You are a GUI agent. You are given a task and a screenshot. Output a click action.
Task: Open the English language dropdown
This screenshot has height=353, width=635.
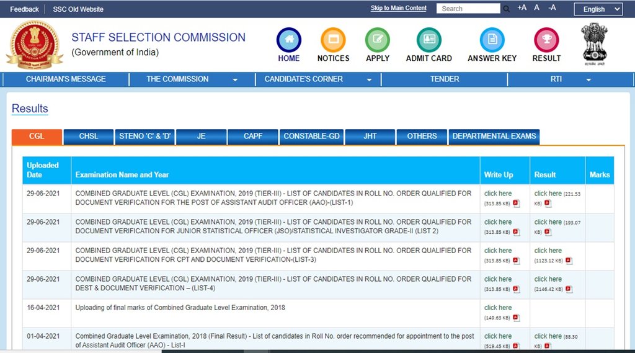pos(598,9)
